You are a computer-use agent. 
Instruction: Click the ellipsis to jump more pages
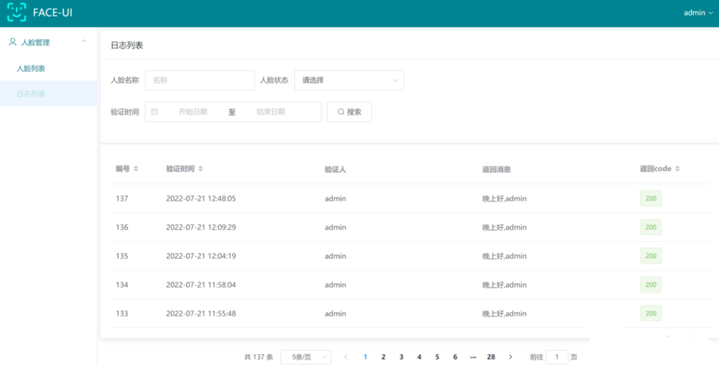click(x=473, y=357)
